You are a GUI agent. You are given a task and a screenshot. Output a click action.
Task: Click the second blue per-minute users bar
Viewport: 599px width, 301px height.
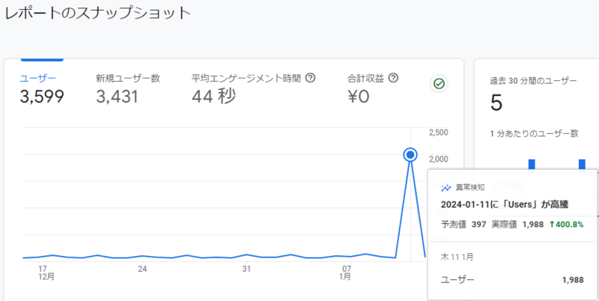tap(582, 164)
